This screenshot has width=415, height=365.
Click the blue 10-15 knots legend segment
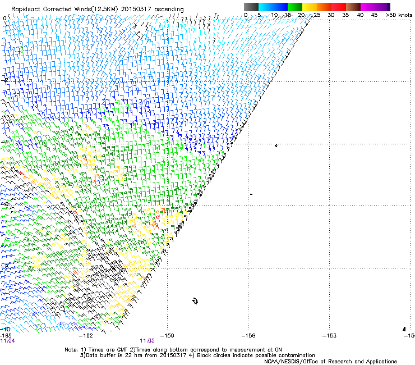280,7
